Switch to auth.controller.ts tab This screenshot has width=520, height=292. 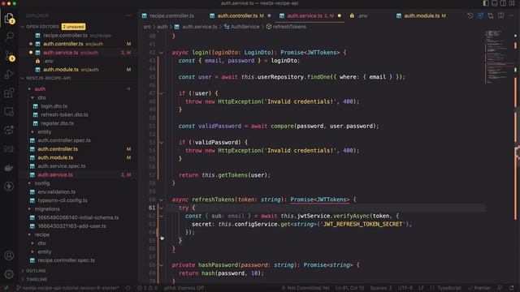click(240, 15)
